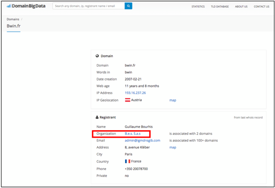Open IP address 193.16.237.26 link
This screenshot has width=275, height=188.
(135, 93)
